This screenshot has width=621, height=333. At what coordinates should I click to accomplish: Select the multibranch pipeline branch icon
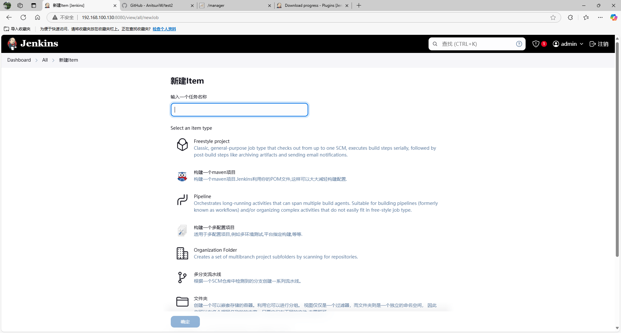pos(182,277)
